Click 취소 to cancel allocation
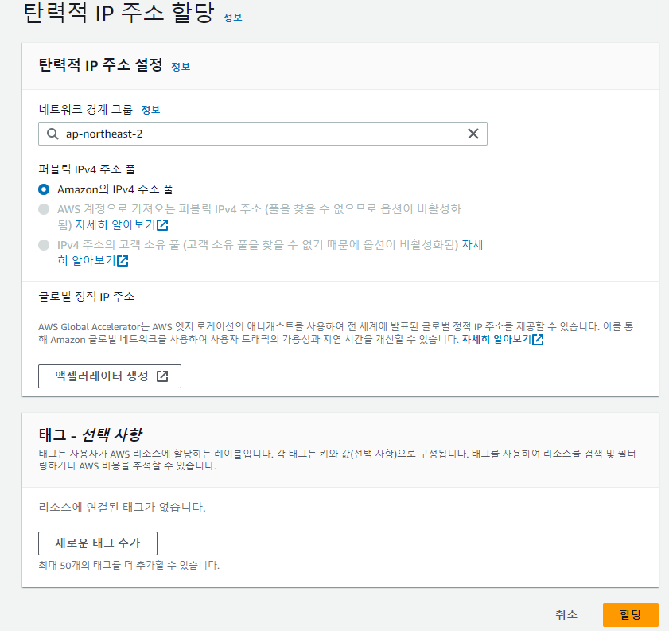Viewport: 669px width, 631px height. pyautogui.click(x=566, y=615)
